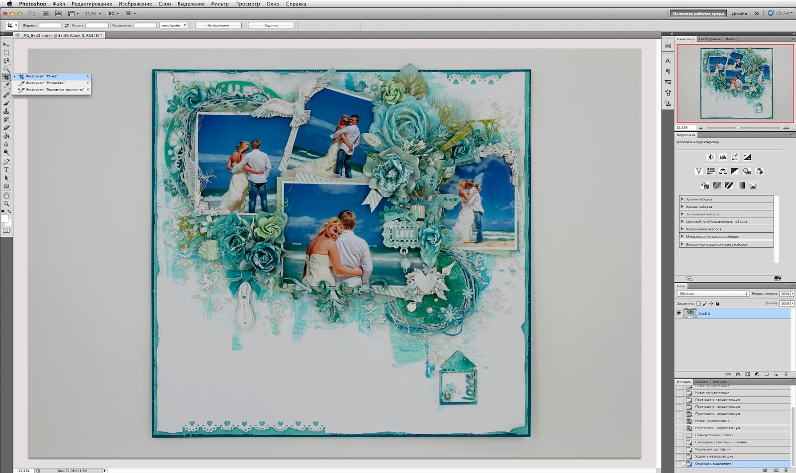The width and height of the screenshot is (796, 473).
Task: Select the Move tool in the toolbox
Action: tap(6, 44)
